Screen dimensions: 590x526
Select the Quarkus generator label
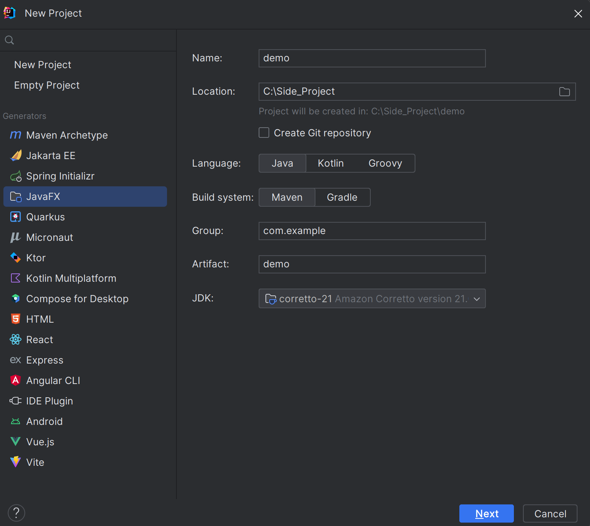click(x=45, y=217)
